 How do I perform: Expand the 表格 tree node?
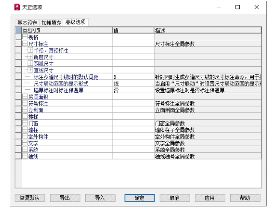pyautogui.click(x=25, y=37)
